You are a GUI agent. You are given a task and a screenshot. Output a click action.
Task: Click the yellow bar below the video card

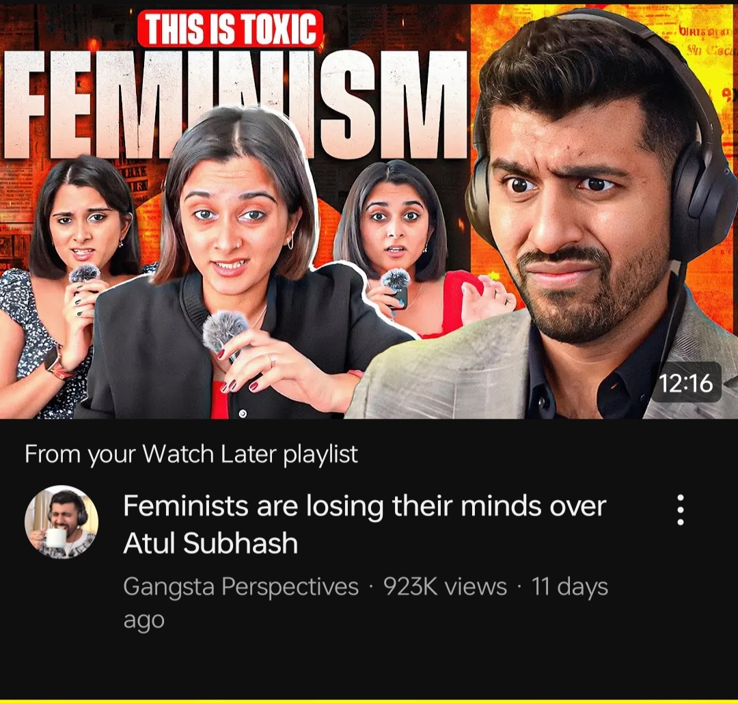[x=369, y=701]
